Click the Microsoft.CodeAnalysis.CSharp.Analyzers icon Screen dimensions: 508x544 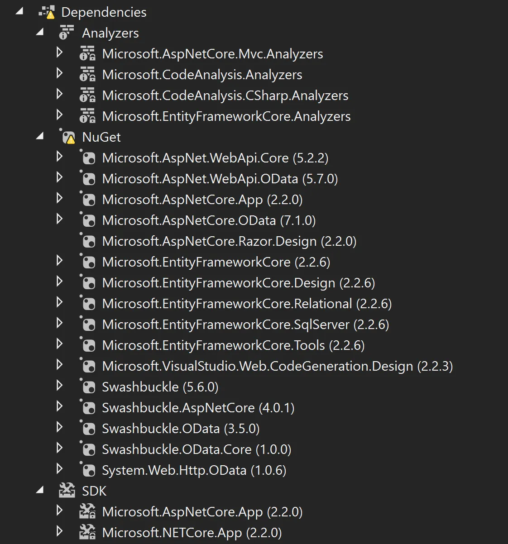(87, 95)
